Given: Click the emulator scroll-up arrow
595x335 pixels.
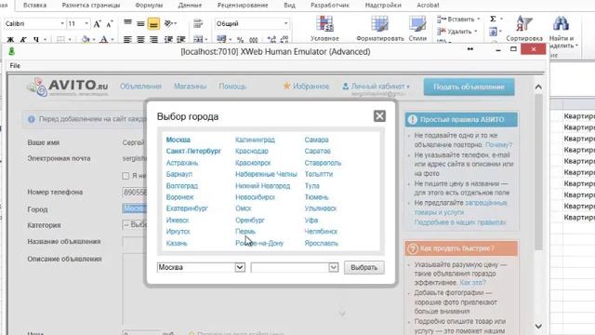Looking at the screenshot, I should point(538,87).
